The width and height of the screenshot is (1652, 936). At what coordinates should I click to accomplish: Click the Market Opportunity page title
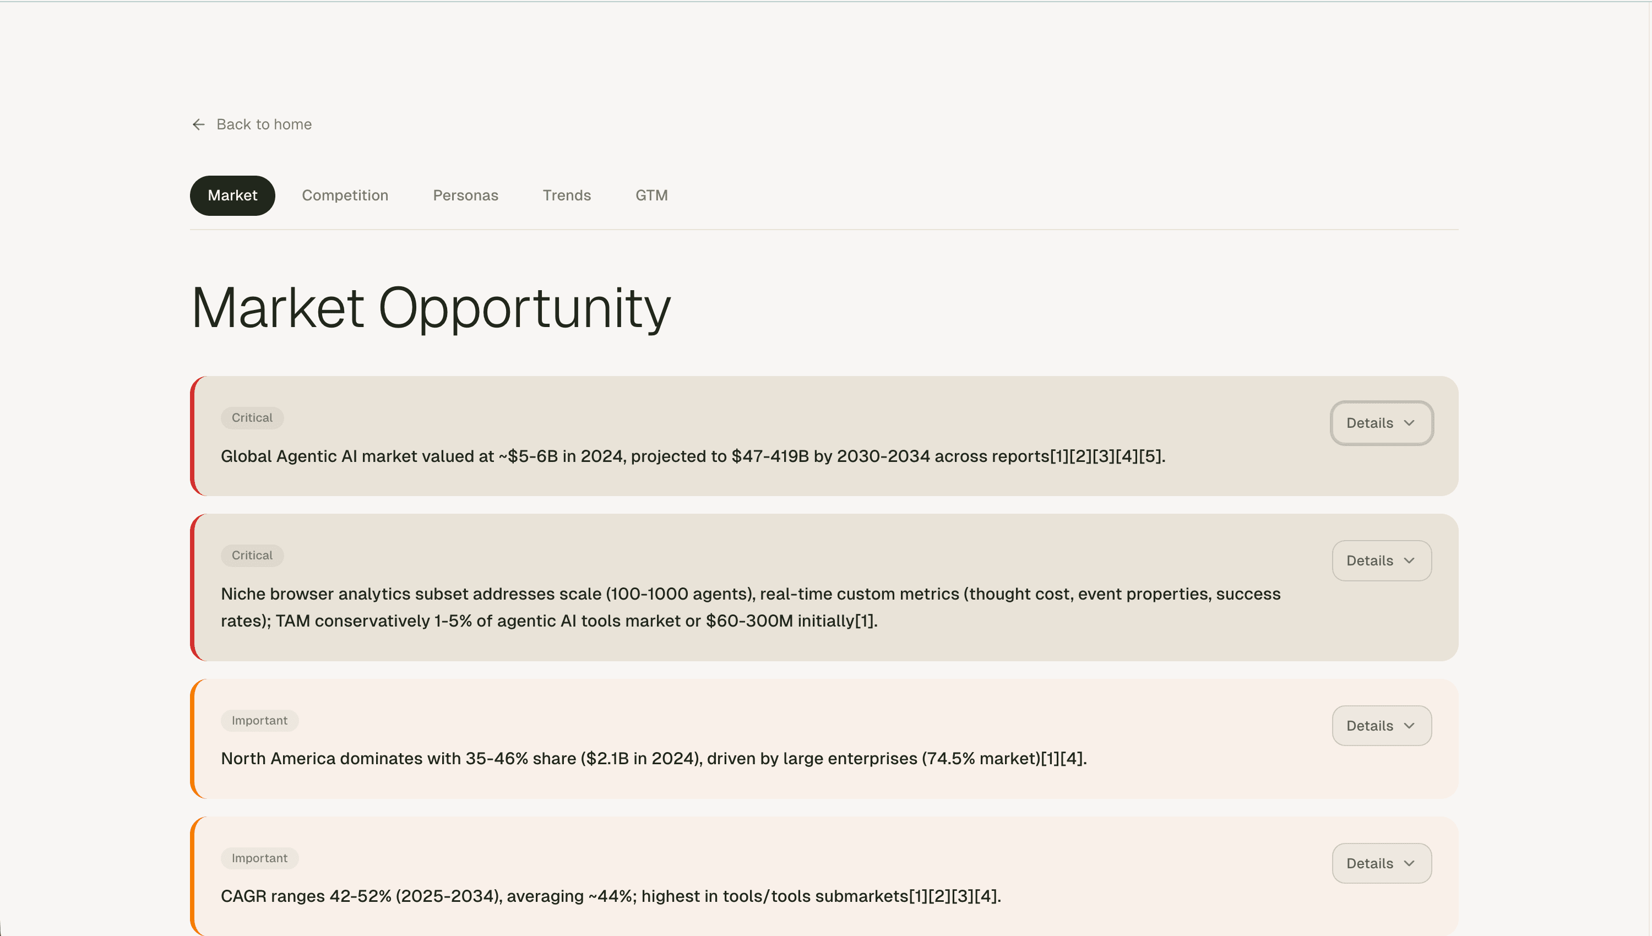(x=431, y=308)
